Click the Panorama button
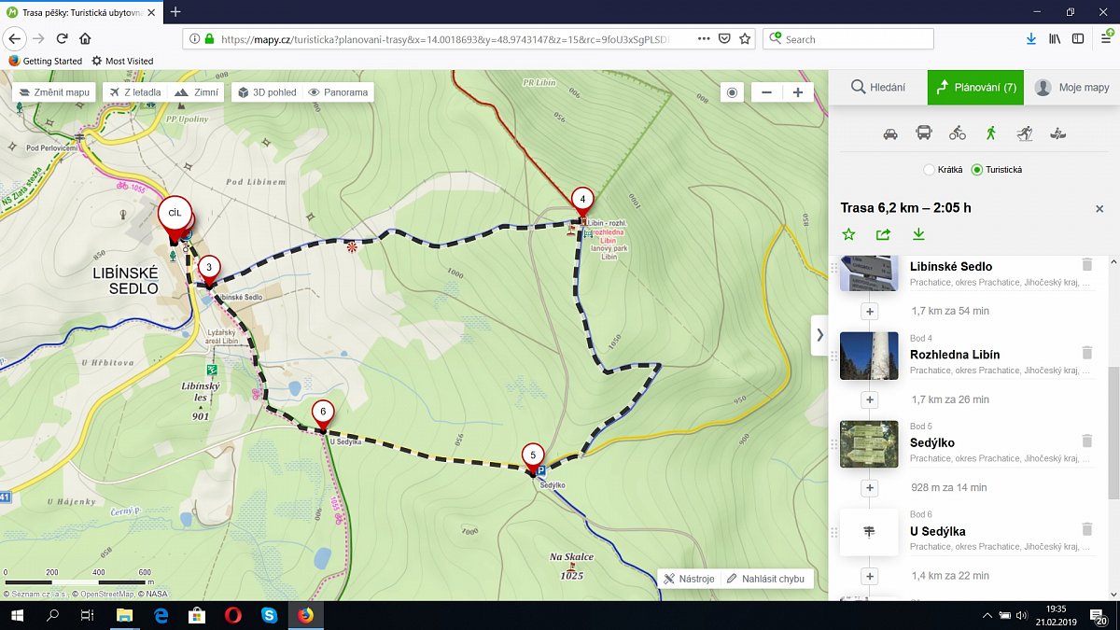 (x=338, y=92)
